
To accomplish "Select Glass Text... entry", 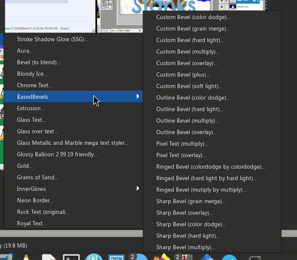I will pyautogui.click(x=73, y=120).
